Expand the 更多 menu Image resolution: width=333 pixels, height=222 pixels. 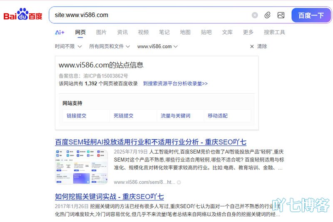(x=248, y=32)
